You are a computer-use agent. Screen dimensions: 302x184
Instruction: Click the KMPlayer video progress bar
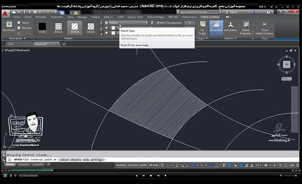[x=151, y=170]
